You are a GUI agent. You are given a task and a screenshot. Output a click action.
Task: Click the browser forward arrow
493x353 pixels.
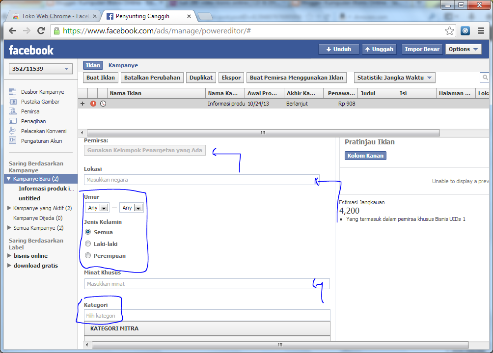[27, 31]
